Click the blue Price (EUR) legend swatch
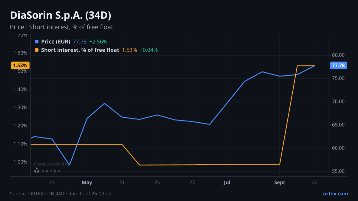The image size is (358, 201). pos(37,42)
